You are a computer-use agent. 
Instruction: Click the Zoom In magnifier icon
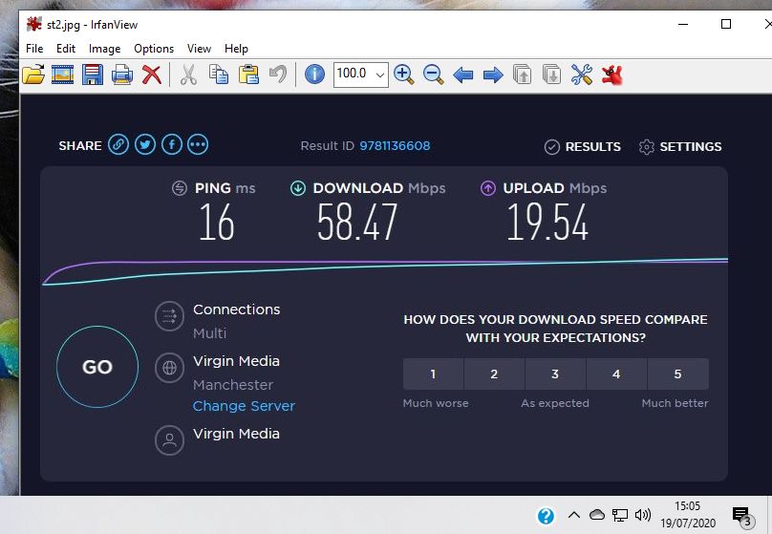point(404,75)
